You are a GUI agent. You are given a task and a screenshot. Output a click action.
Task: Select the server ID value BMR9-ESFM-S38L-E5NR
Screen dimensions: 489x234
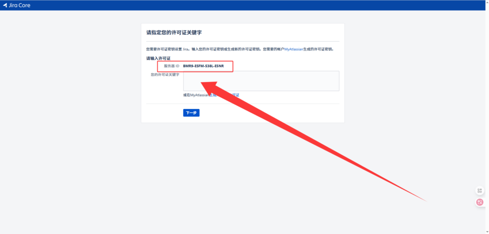[x=203, y=66]
